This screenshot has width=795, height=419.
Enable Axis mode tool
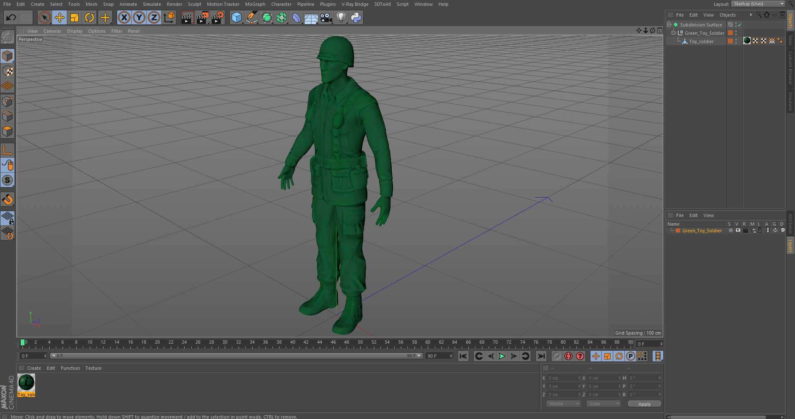tap(7, 150)
